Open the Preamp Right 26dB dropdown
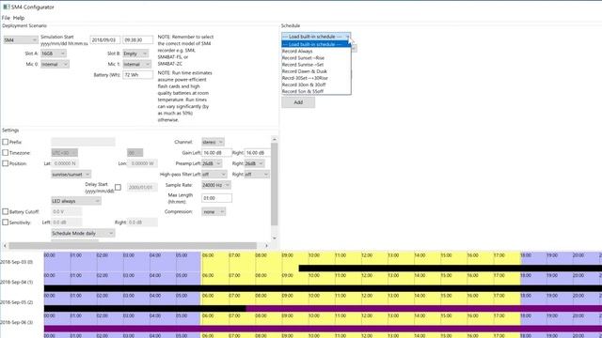The image size is (602, 338). 255,163
